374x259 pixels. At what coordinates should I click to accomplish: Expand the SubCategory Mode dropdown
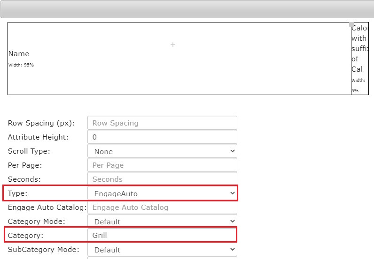coord(162,250)
